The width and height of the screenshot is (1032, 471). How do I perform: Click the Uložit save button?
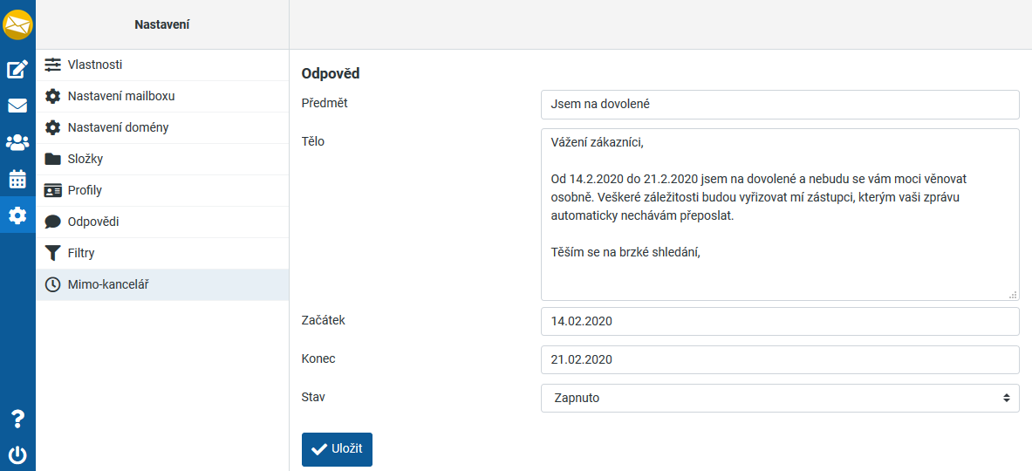337,449
